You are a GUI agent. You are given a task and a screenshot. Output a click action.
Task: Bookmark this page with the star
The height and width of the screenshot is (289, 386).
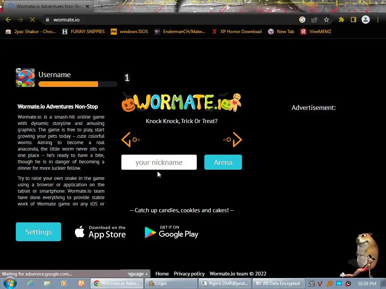point(326,20)
